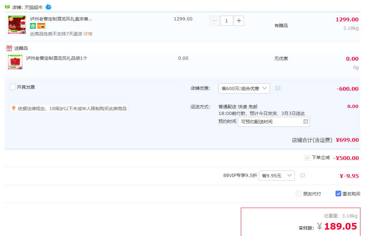Click the ¥699.00 store total
The width and height of the screenshot is (371, 236).
[x=347, y=140]
